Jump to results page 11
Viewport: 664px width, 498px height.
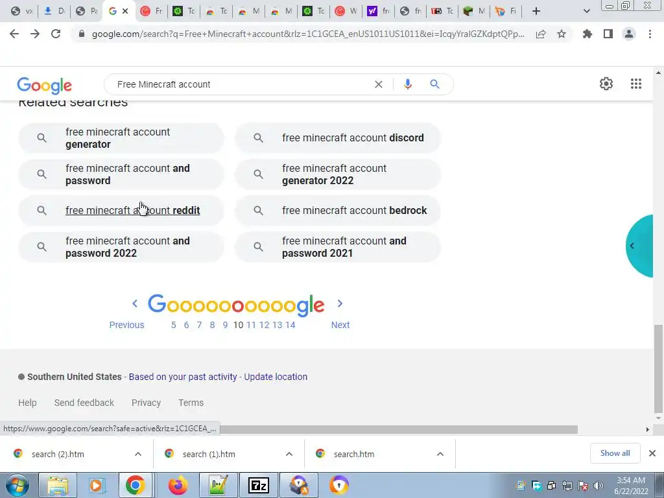pyautogui.click(x=251, y=325)
